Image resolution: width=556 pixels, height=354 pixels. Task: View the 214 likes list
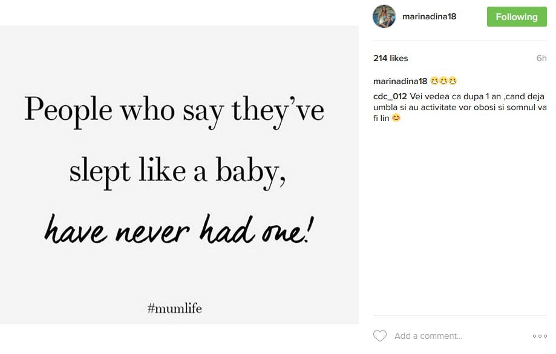pos(390,58)
